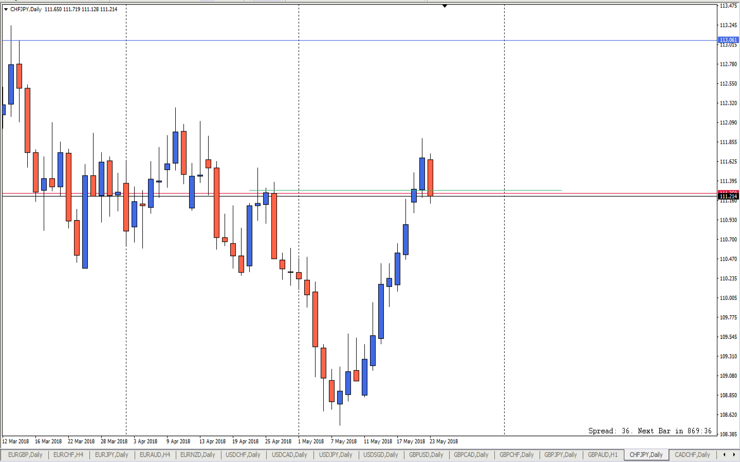Open the USDCHF,Daily chart tab

point(243,455)
